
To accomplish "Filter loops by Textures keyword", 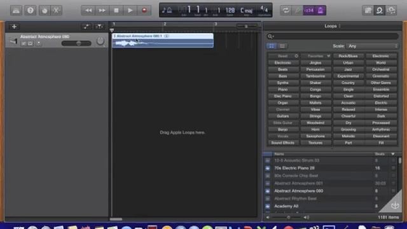I will click(315, 142).
